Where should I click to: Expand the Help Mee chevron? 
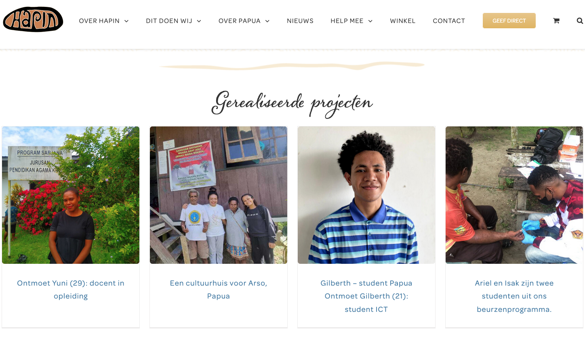[x=370, y=21]
